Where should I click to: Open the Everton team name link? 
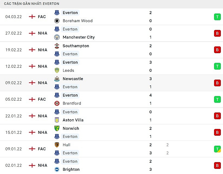click(x=70, y=13)
